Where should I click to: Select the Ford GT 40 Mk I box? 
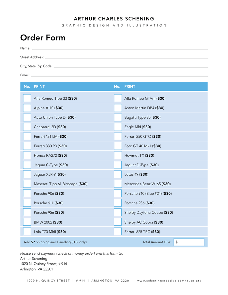(x=118, y=146)
